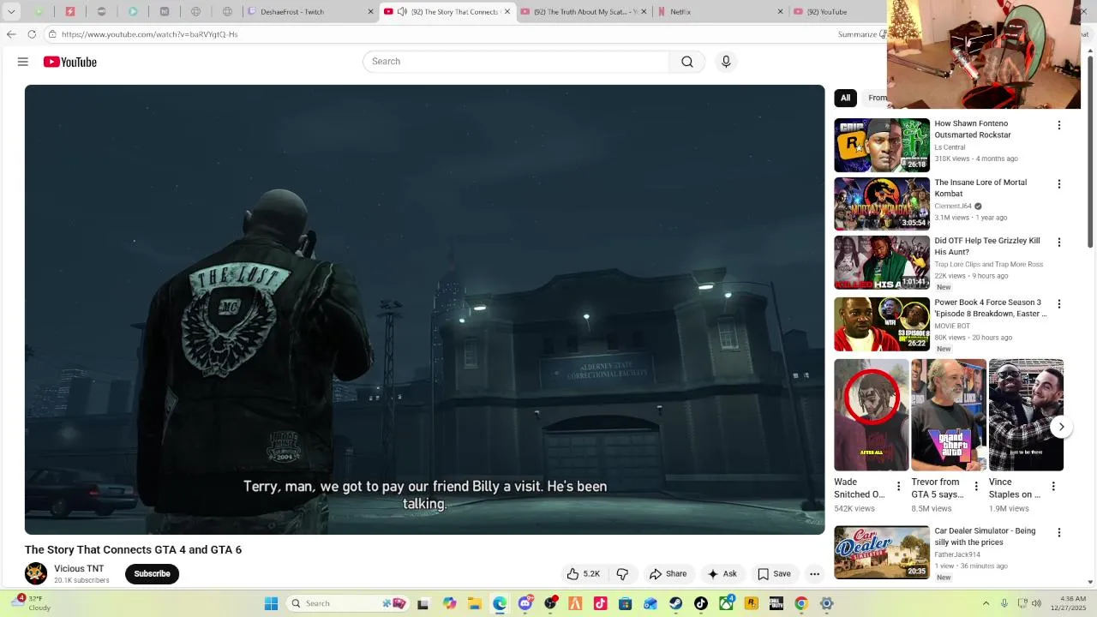The image size is (1097, 617).
Task: Close the DeshaeFrost Twitch tab
Action: pyautogui.click(x=371, y=12)
